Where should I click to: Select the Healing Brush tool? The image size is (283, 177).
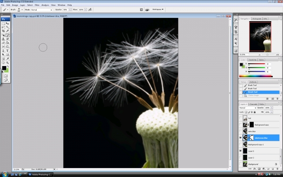pos(3,35)
